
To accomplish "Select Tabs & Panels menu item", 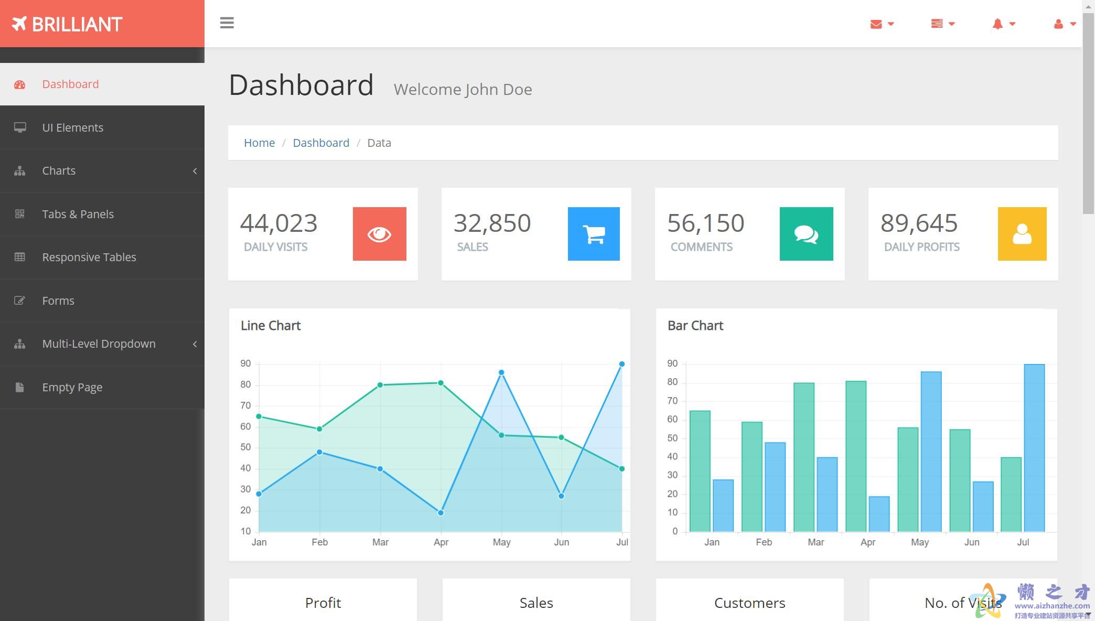I will 78,214.
